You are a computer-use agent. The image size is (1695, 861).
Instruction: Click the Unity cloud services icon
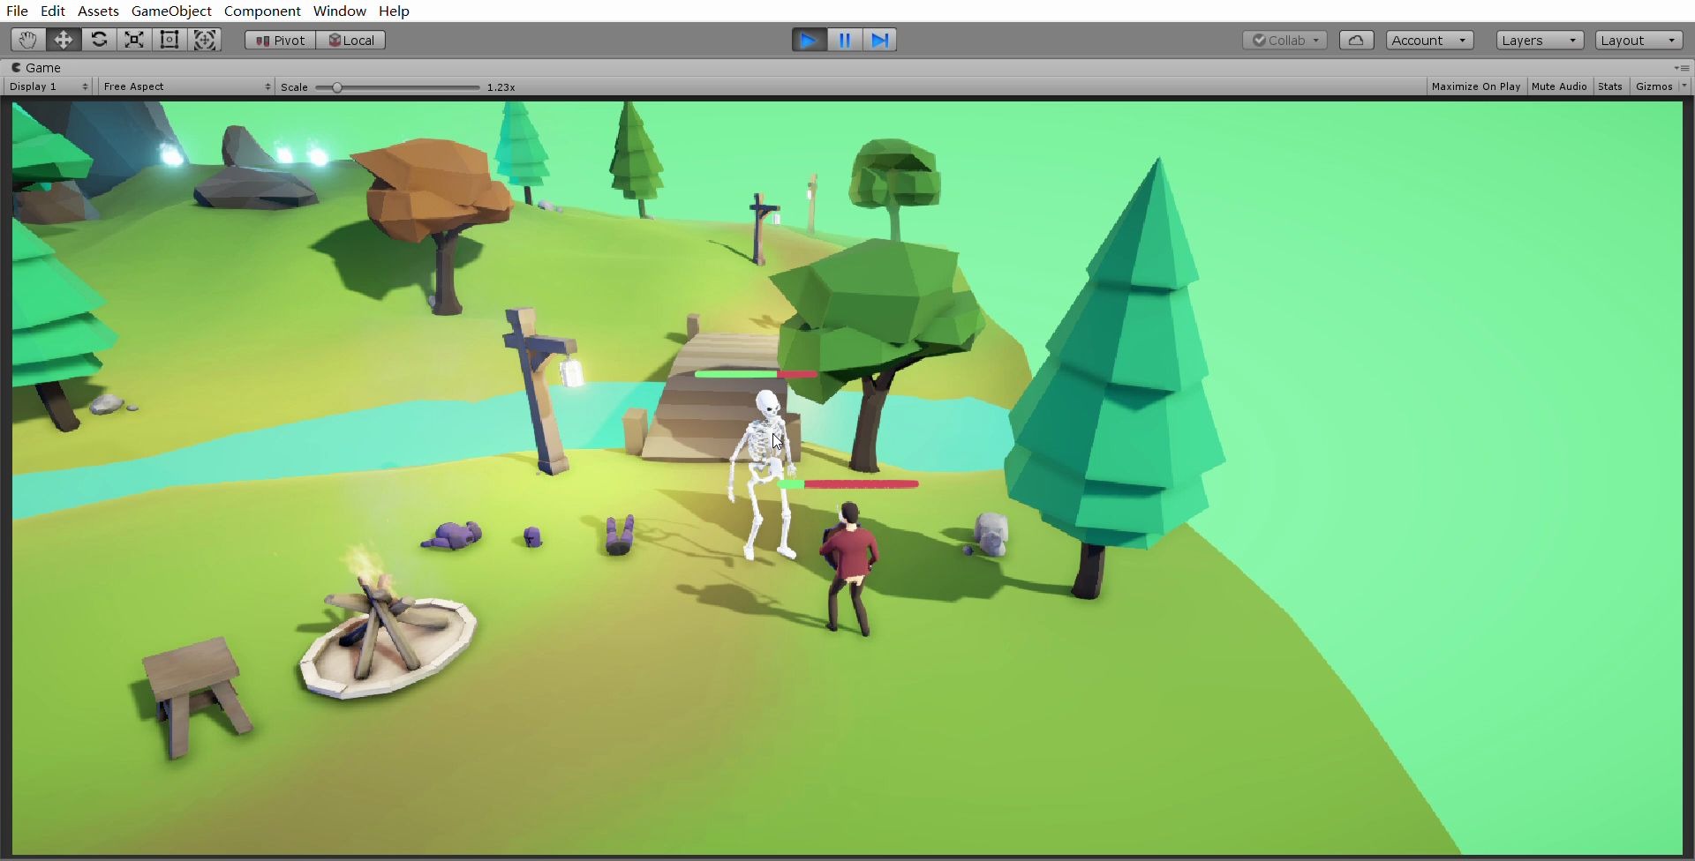pyautogui.click(x=1356, y=40)
